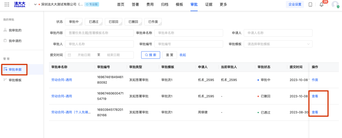Focus the 审批单名称 input field
This screenshot has height=138, width=342.
(189, 33)
